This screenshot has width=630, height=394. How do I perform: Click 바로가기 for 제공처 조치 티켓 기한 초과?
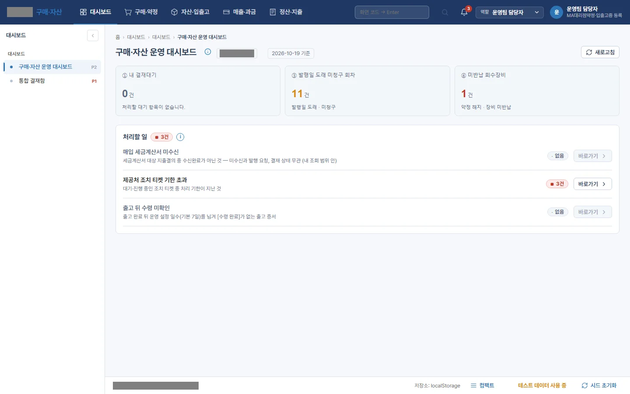592,184
